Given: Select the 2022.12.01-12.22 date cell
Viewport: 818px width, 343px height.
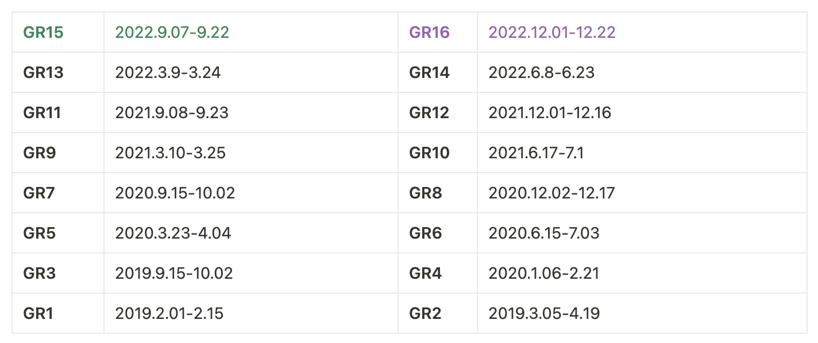Looking at the screenshot, I should [552, 32].
